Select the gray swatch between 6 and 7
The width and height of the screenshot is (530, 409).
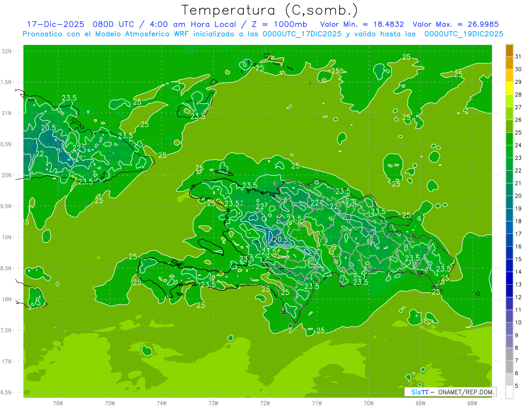[509, 367]
